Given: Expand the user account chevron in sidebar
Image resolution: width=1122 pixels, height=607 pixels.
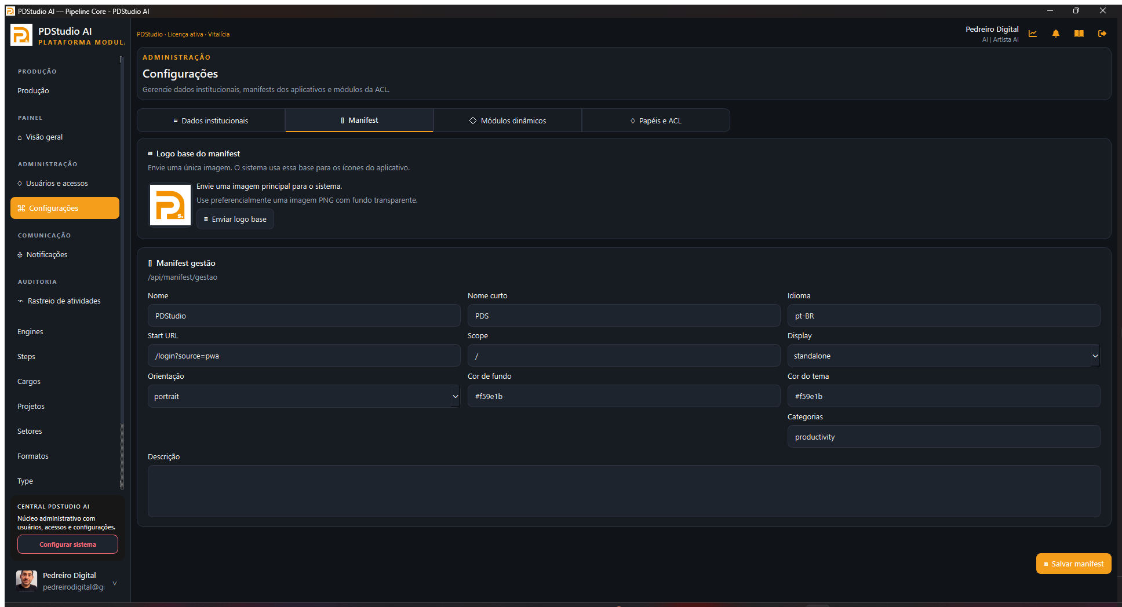Looking at the screenshot, I should point(115,583).
